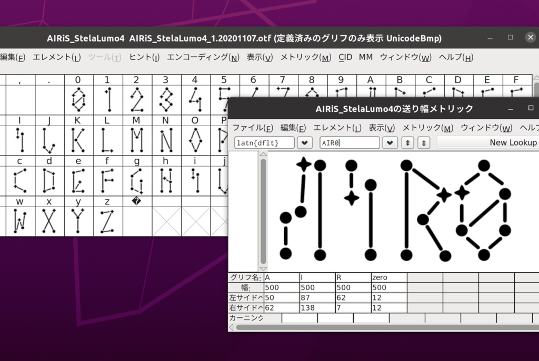Edit left side bearing value 50
Viewport: 539px width, 361px height.
(282, 297)
